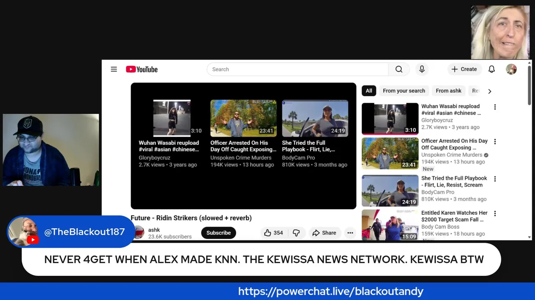Viewport: 535px width, 300px height.
Task: Select the All filter chip
Action: coord(369,91)
